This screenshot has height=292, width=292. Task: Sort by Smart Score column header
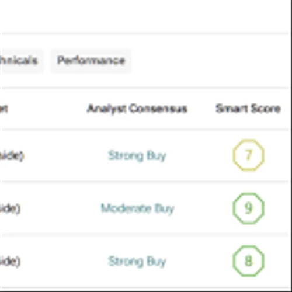tap(248, 109)
